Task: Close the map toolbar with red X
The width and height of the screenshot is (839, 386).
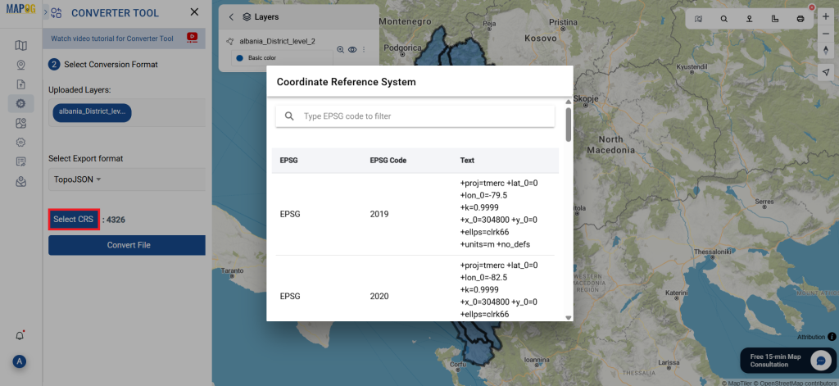Action: (x=812, y=7)
